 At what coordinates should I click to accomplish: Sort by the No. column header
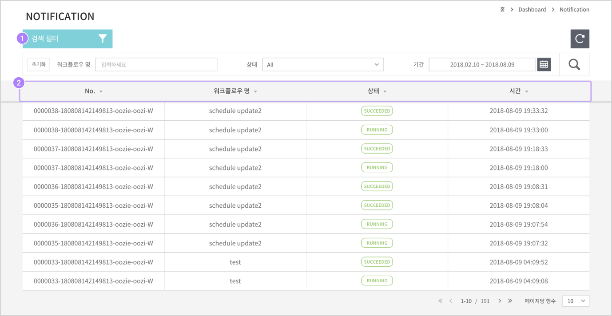(94, 91)
